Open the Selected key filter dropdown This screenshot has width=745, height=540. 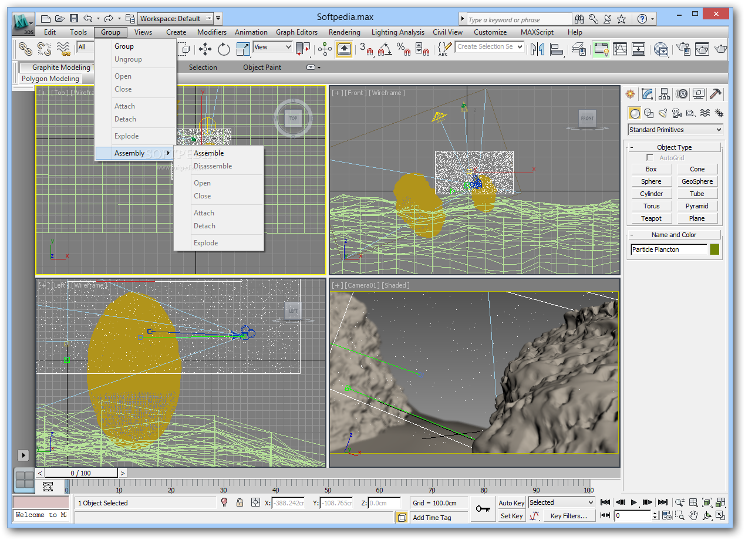[x=562, y=502]
